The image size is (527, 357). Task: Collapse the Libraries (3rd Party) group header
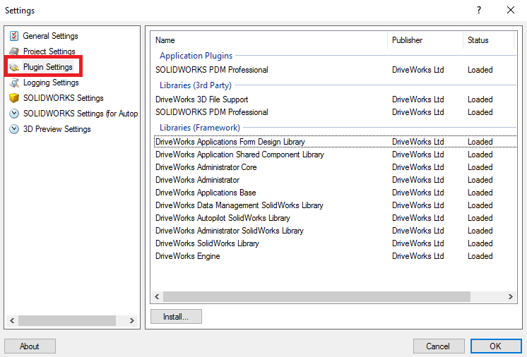pyautogui.click(x=196, y=85)
